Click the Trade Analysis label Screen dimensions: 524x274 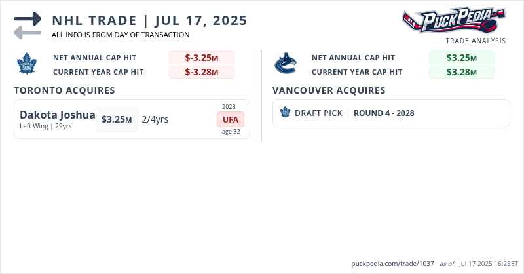click(476, 41)
